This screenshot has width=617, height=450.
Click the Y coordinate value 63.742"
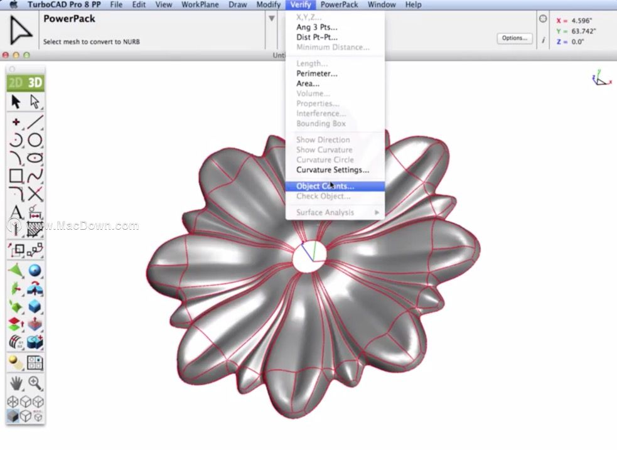[583, 31]
